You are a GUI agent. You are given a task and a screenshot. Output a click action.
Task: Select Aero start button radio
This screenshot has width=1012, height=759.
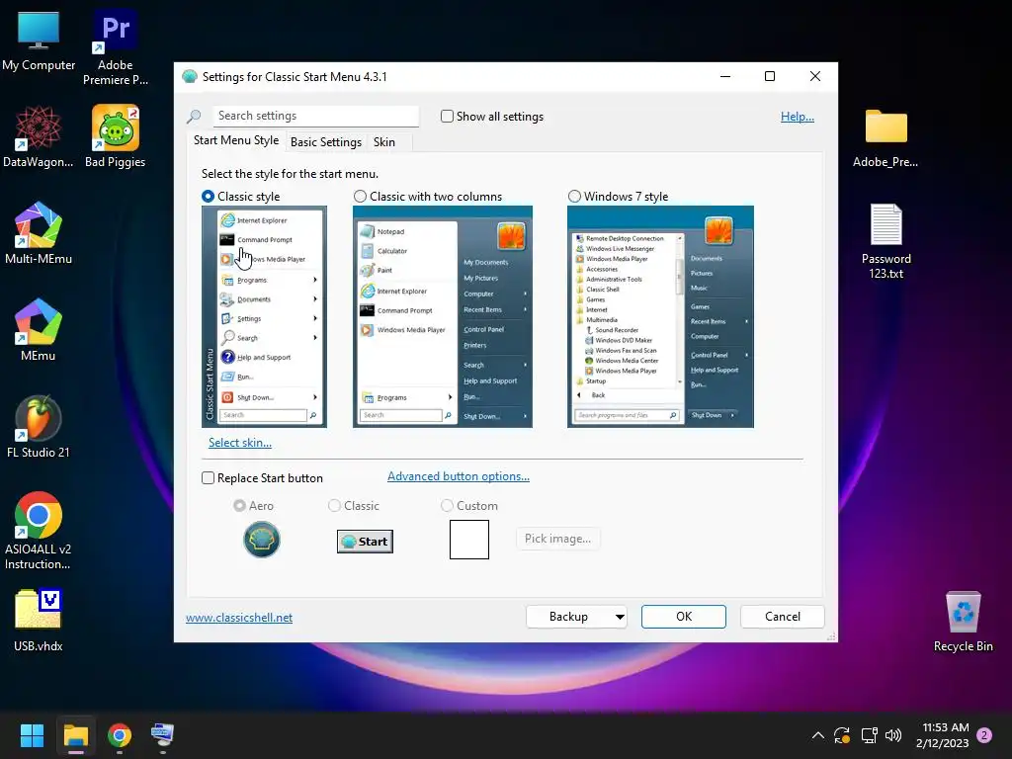pyautogui.click(x=239, y=506)
